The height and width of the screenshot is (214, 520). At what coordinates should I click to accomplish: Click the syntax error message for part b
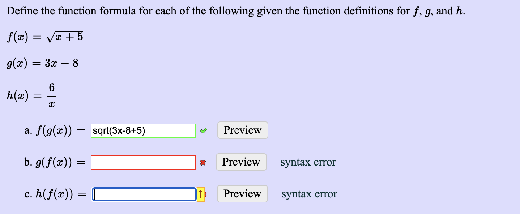(308, 162)
